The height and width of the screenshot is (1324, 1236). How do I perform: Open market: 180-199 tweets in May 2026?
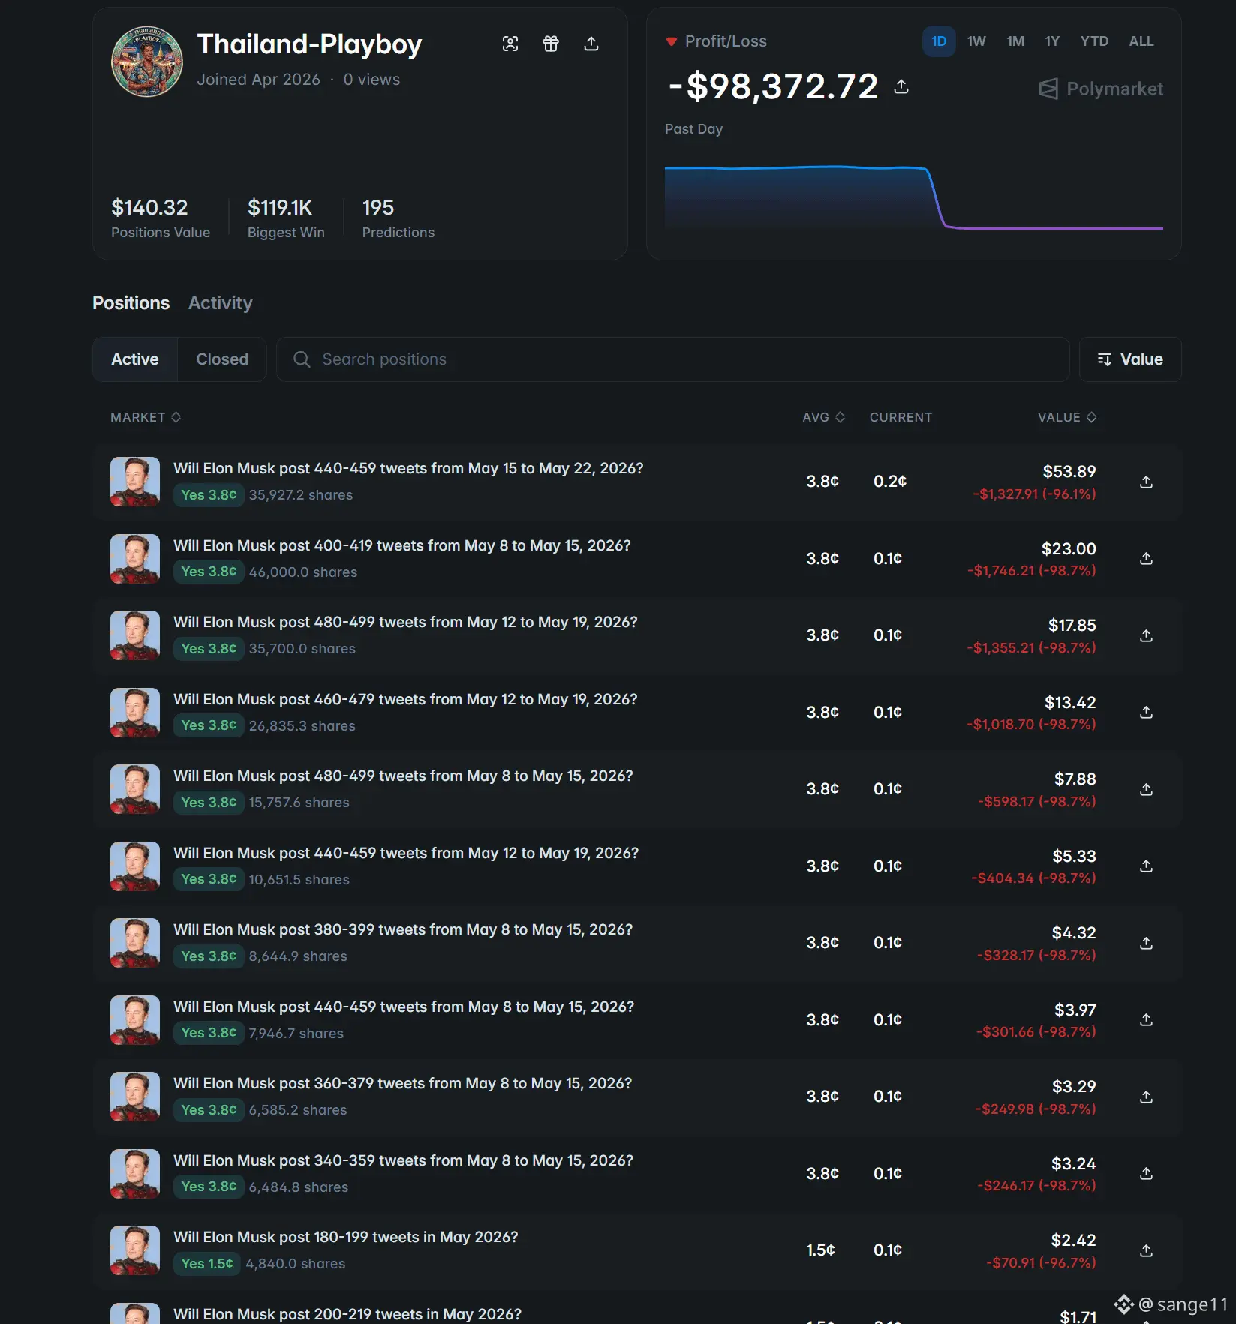346,1237
